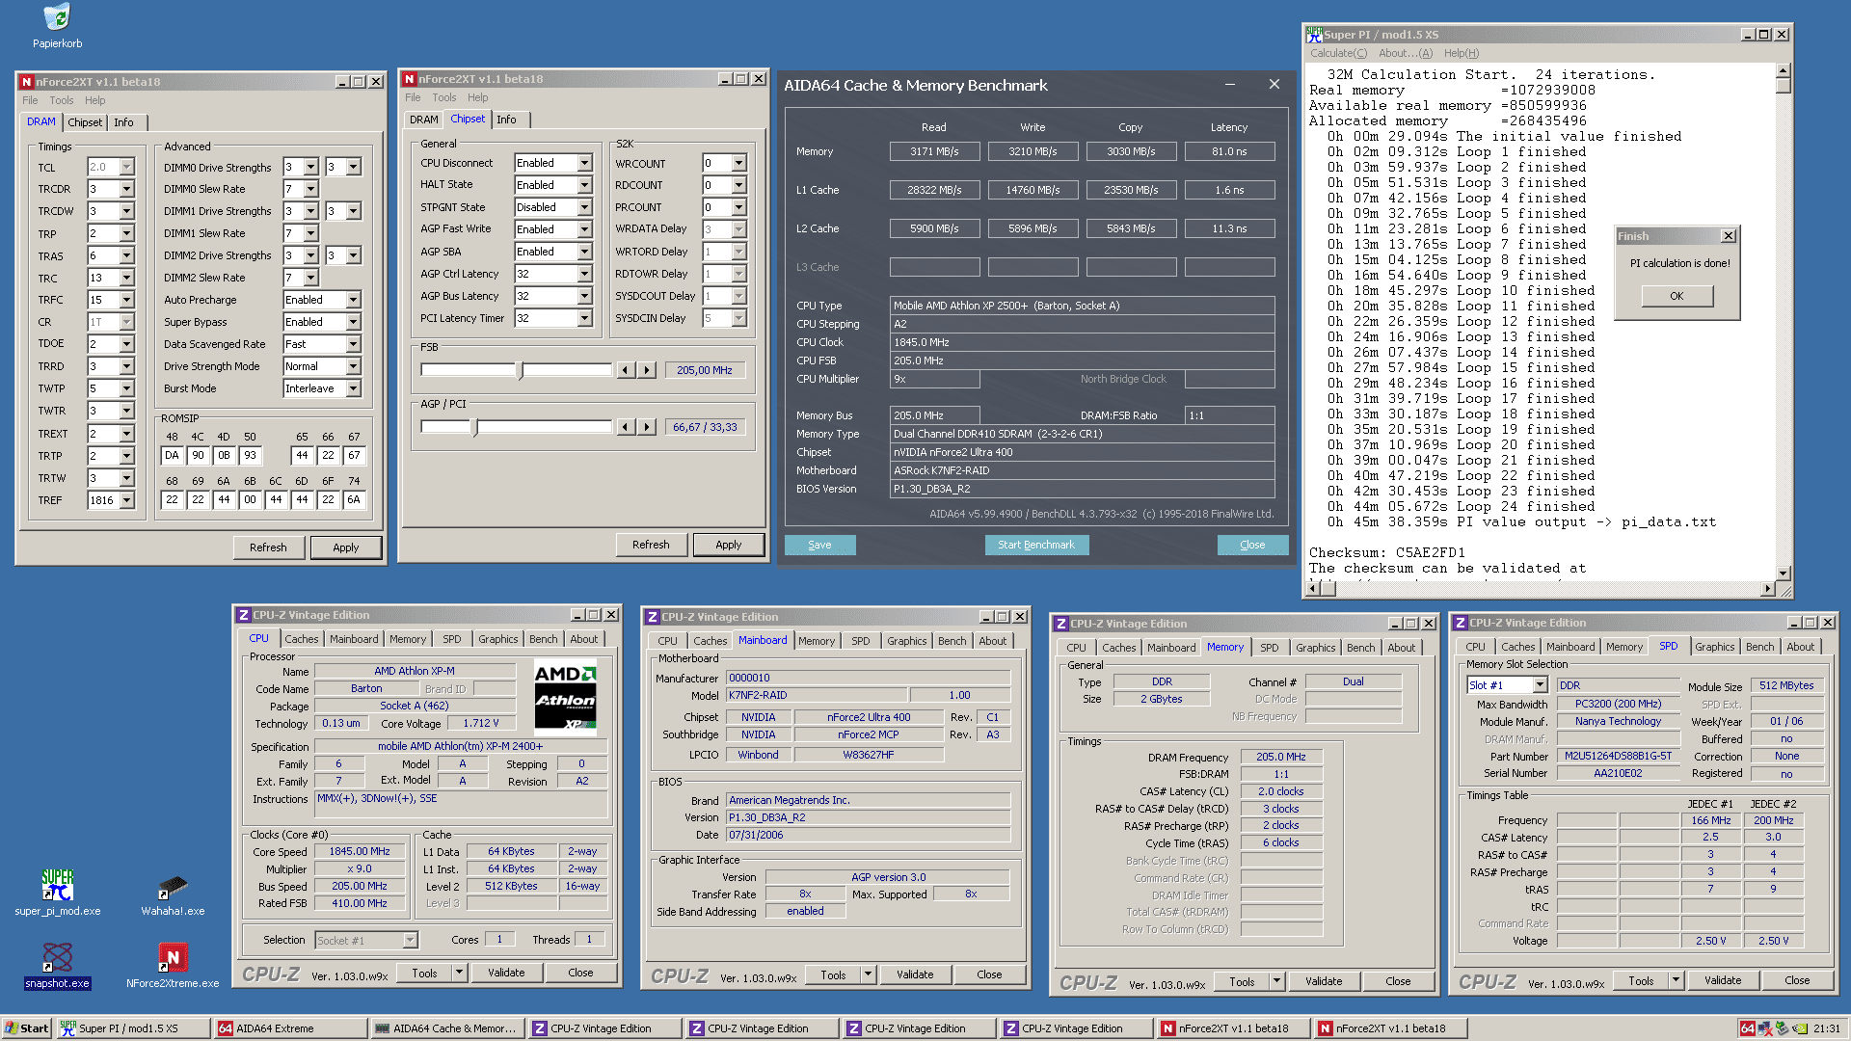This screenshot has width=1851, height=1041.
Task: Click Save in AIDA64 benchmark
Action: [x=819, y=545]
